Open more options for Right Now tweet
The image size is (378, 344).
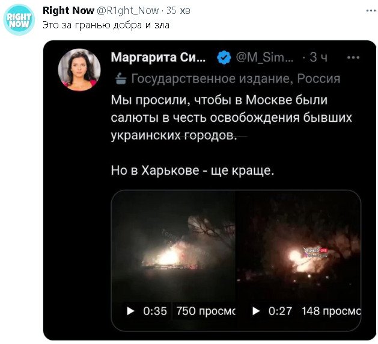point(371,11)
